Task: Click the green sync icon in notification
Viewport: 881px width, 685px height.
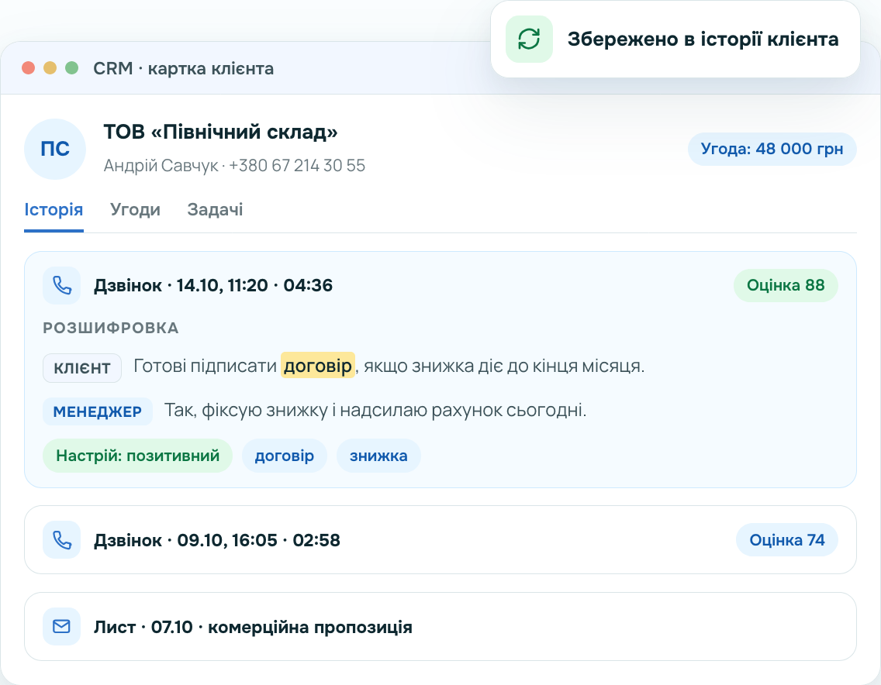Action: pos(529,40)
